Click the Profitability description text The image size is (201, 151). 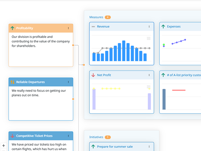[x=41, y=41]
